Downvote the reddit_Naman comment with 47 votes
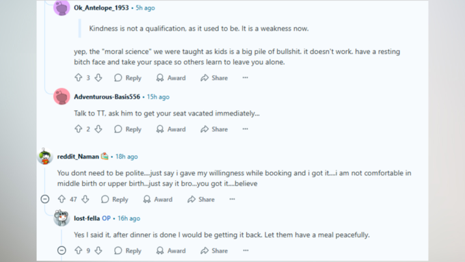465x262 pixels. (85, 199)
